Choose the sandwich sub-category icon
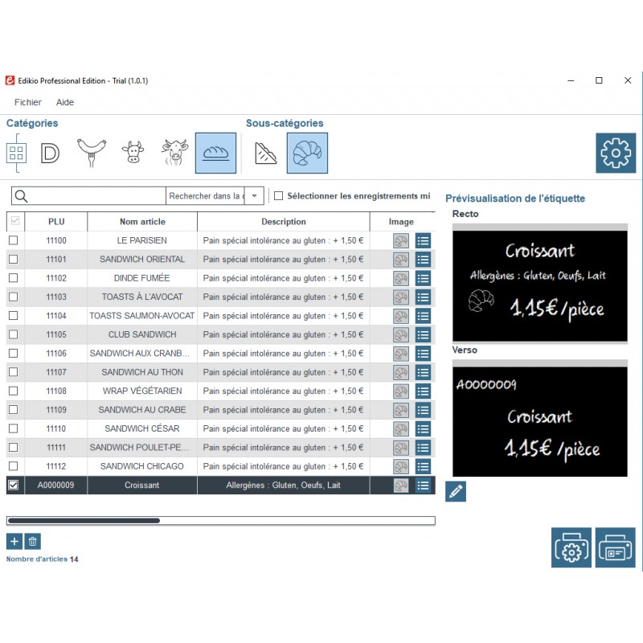The height and width of the screenshot is (643, 643). pos(266,153)
